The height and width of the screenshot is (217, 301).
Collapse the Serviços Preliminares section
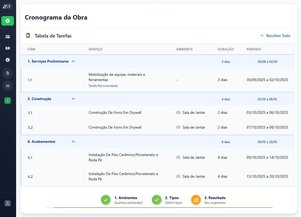73,61
